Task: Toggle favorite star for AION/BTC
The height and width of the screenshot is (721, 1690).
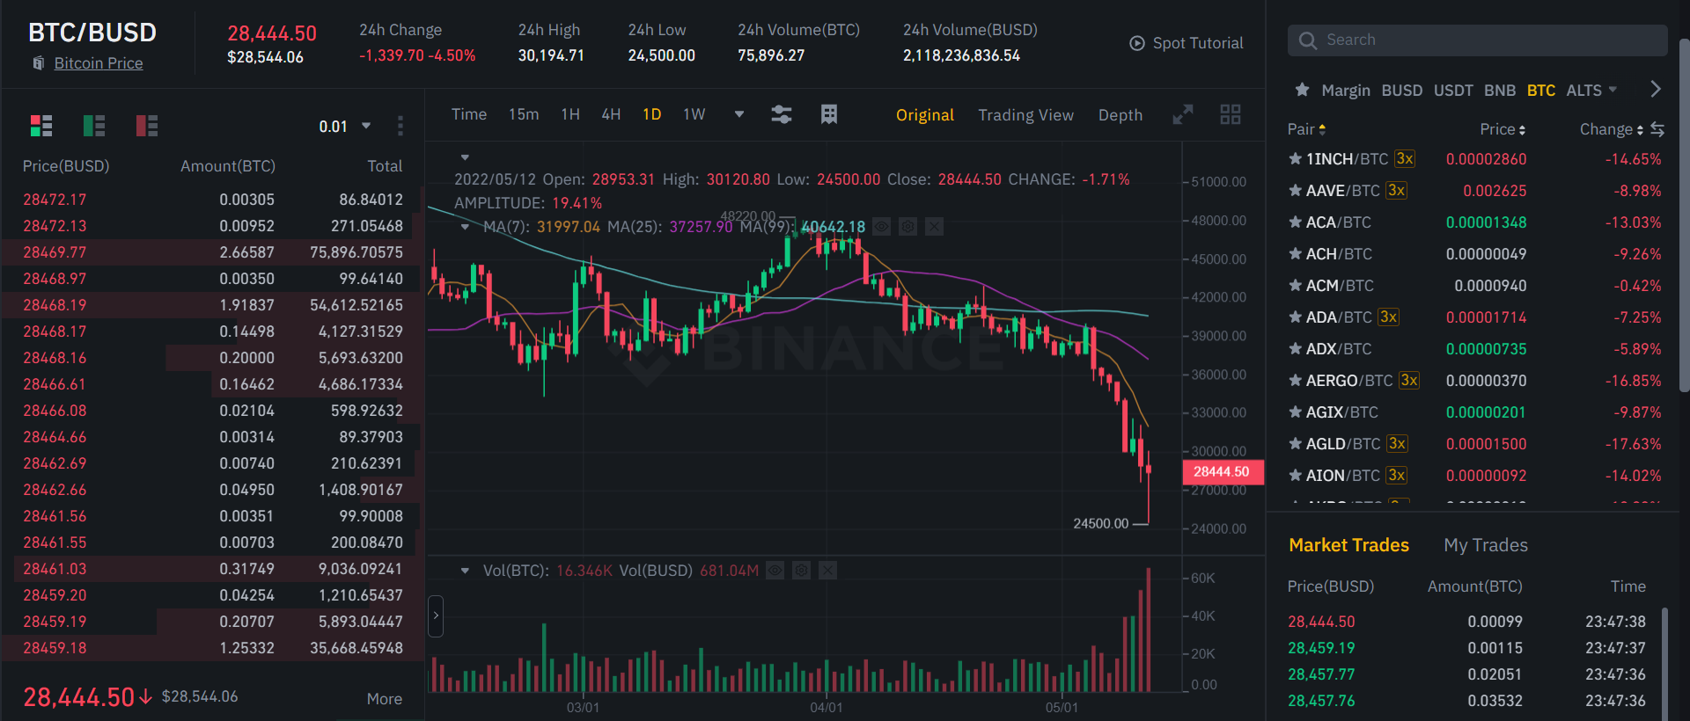Action: click(1295, 476)
